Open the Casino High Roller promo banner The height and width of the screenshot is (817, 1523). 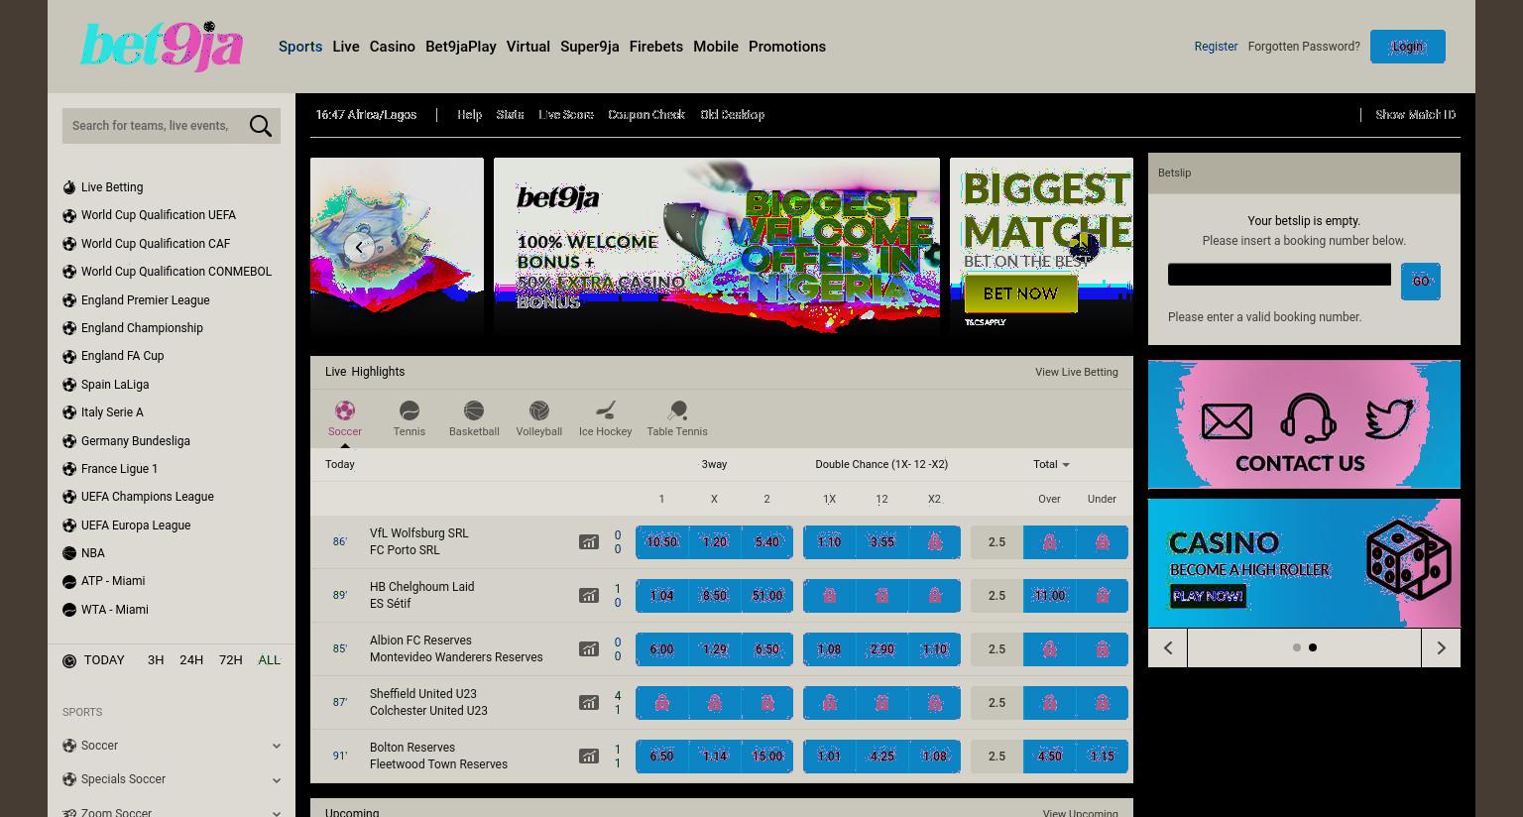[x=1304, y=563]
